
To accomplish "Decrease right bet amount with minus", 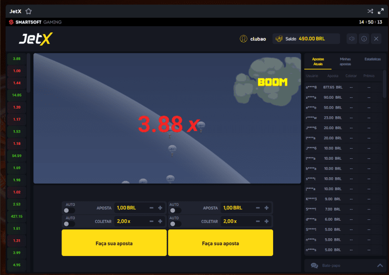I will [258, 208].
